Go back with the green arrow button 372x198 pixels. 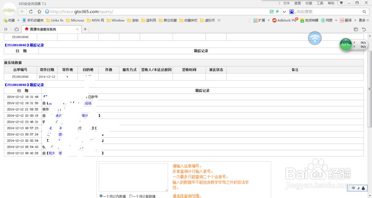pyautogui.click(x=22, y=12)
